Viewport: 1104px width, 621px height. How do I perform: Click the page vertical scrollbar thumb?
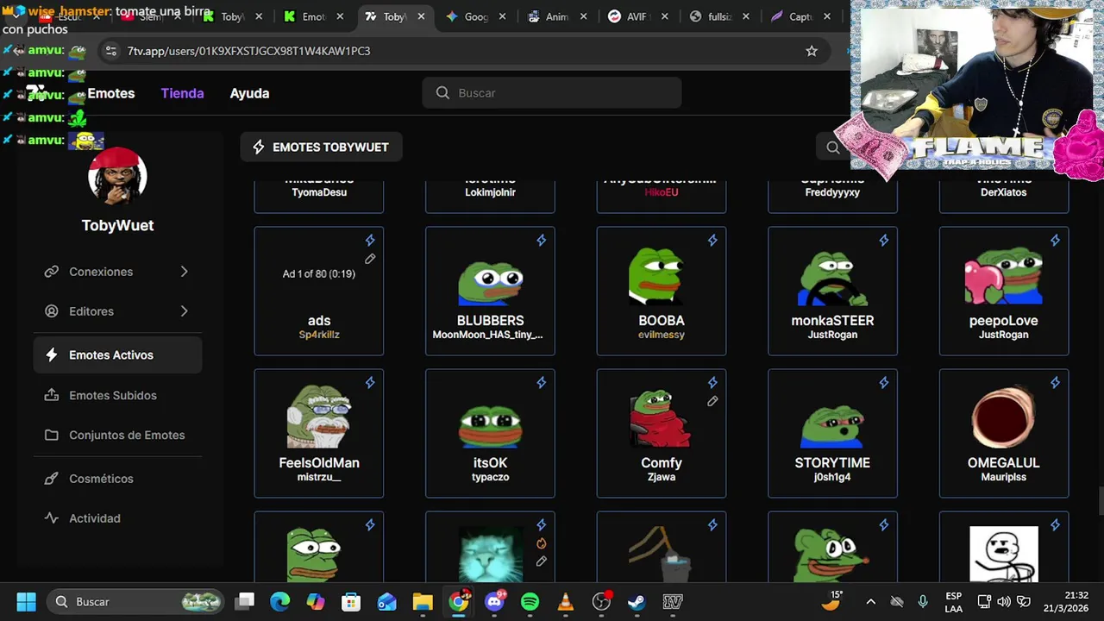point(1100,500)
